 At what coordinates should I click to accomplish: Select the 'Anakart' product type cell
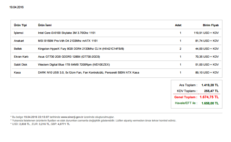tap(19, 41)
